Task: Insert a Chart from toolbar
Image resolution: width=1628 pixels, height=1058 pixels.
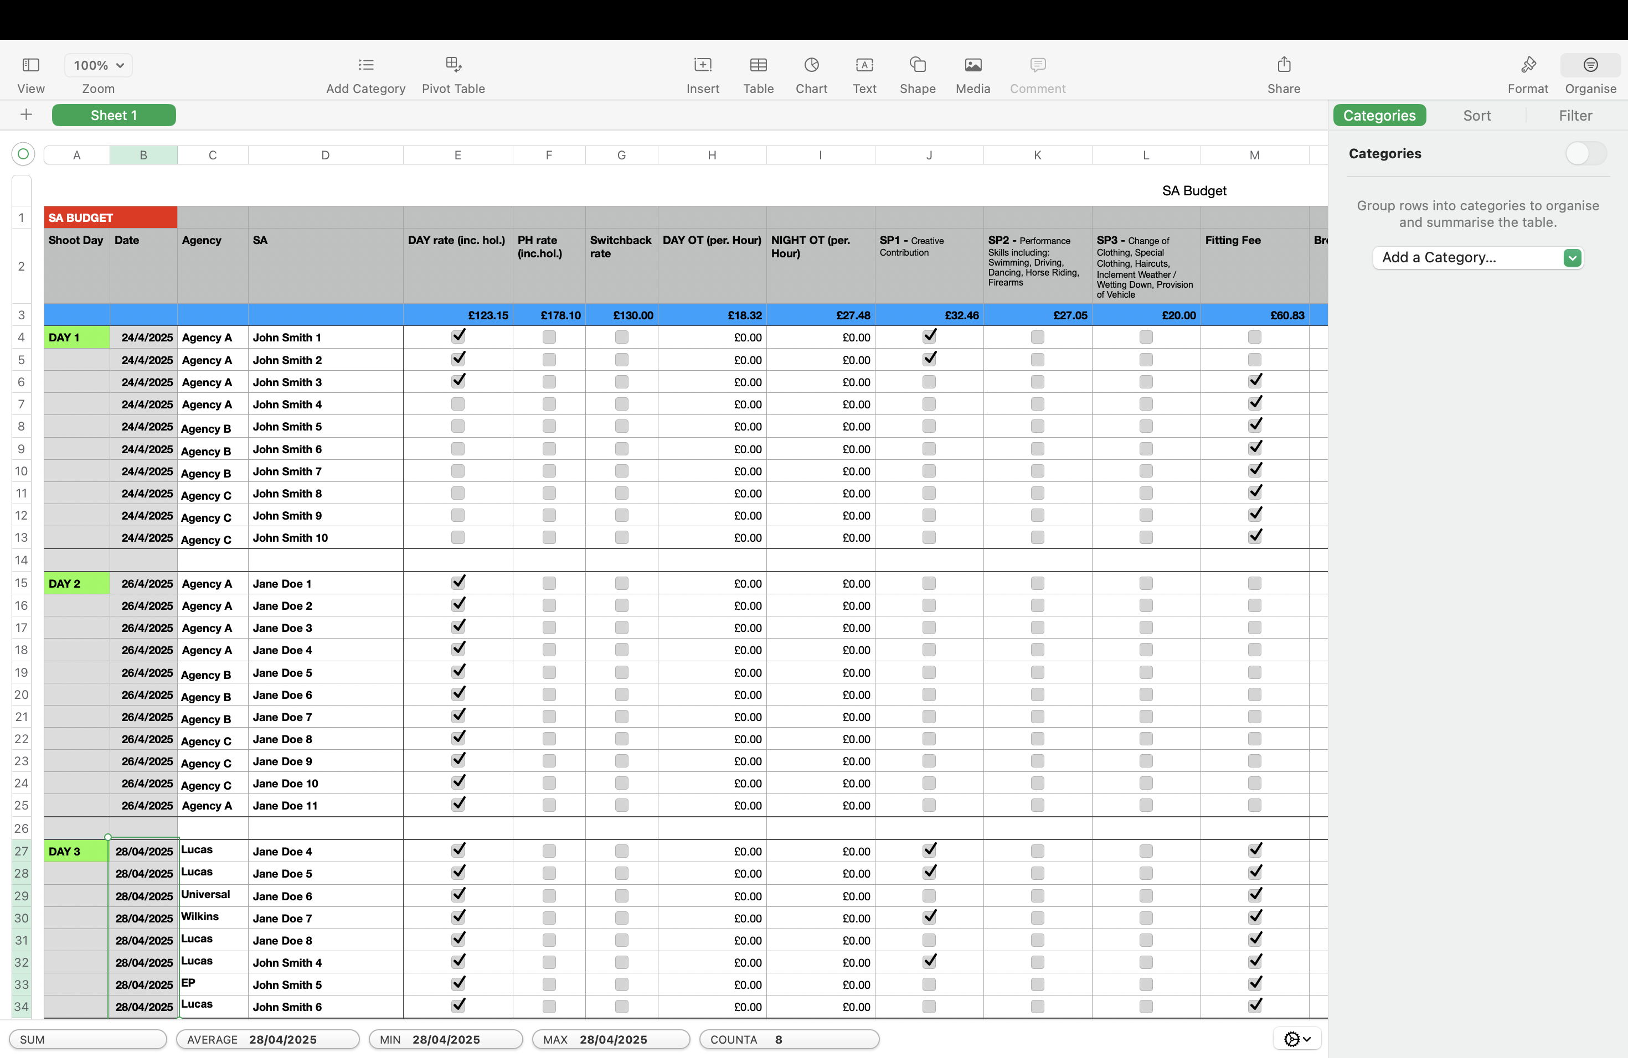Action: (x=811, y=65)
